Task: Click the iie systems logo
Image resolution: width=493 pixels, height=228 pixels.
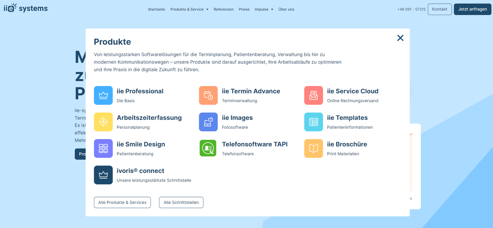Action: pyautogui.click(x=26, y=8)
